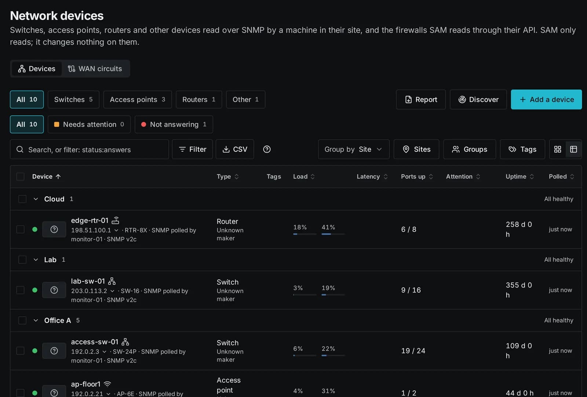
Task: Expand IP dropdown for 203.0.113.2
Action: [x=112, y=291]
